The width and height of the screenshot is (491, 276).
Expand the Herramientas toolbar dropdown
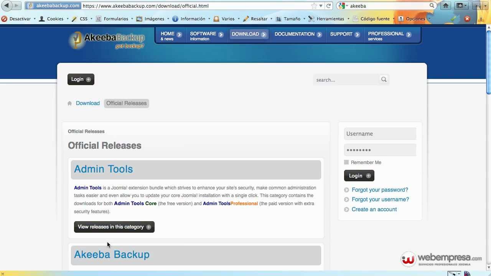pos(348,19)
